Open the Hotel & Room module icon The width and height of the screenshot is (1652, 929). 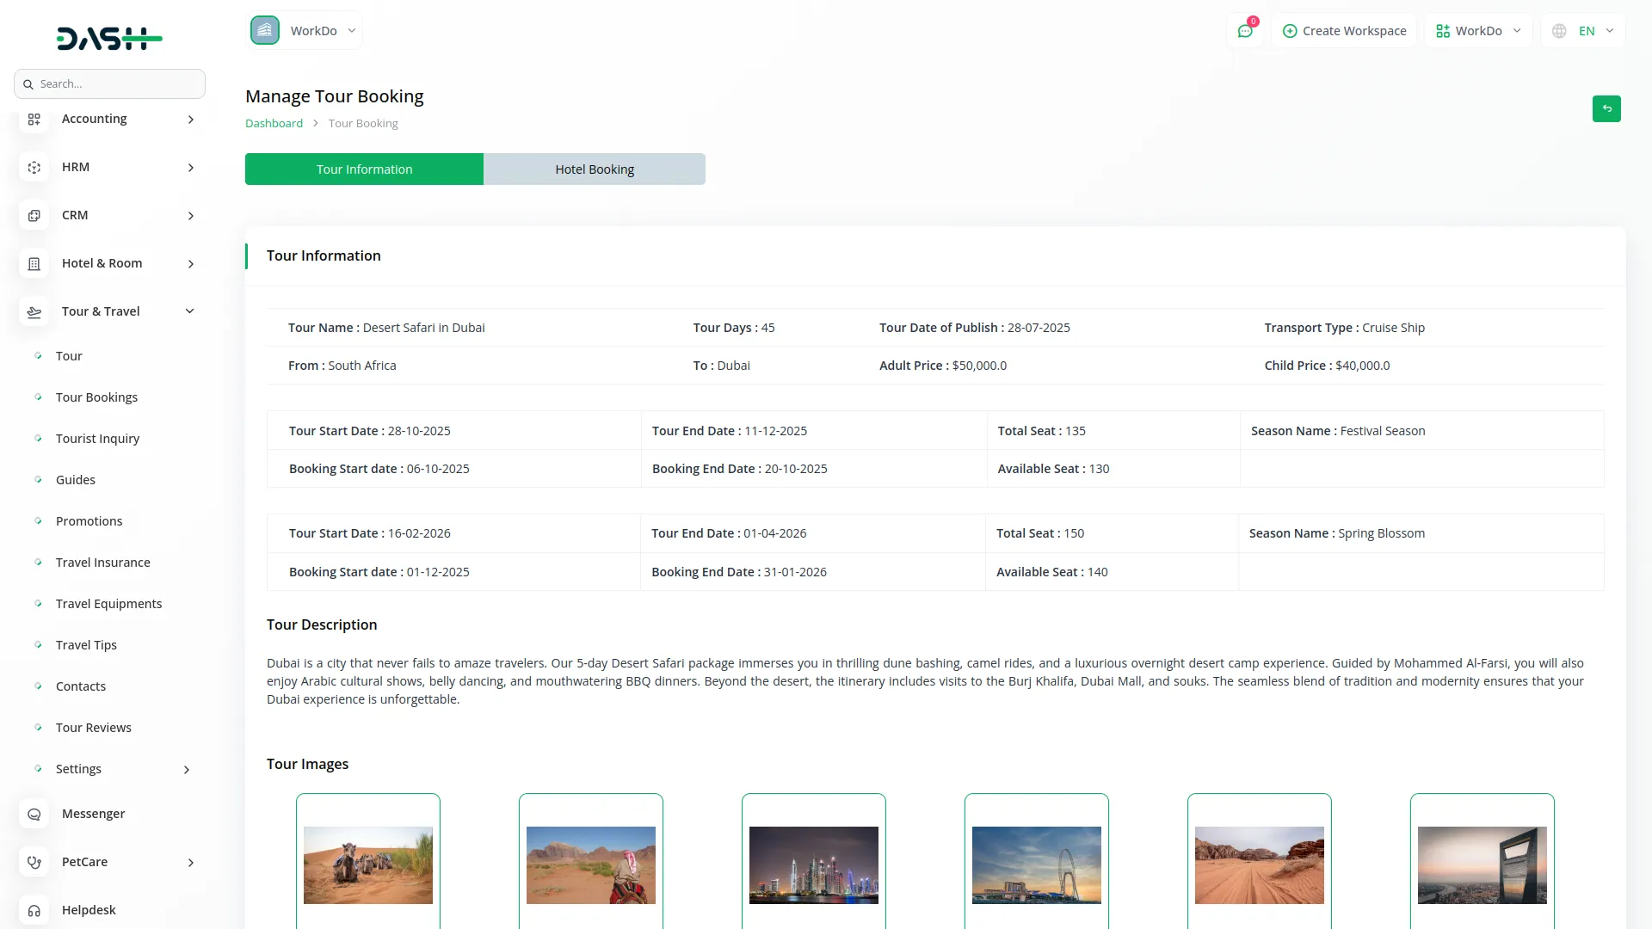point(34,263)
